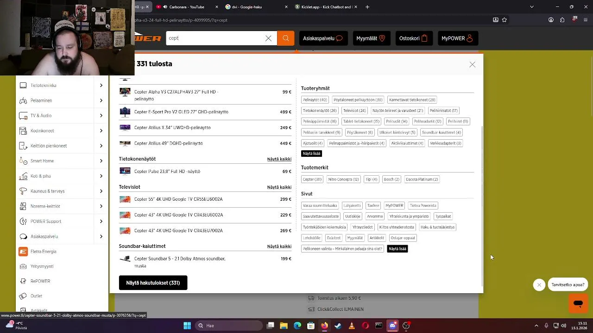Select Cepter Atilius X 34" UWQHD result
The width and height of the screenshot is (593, 333).
[x=205, y=128]
